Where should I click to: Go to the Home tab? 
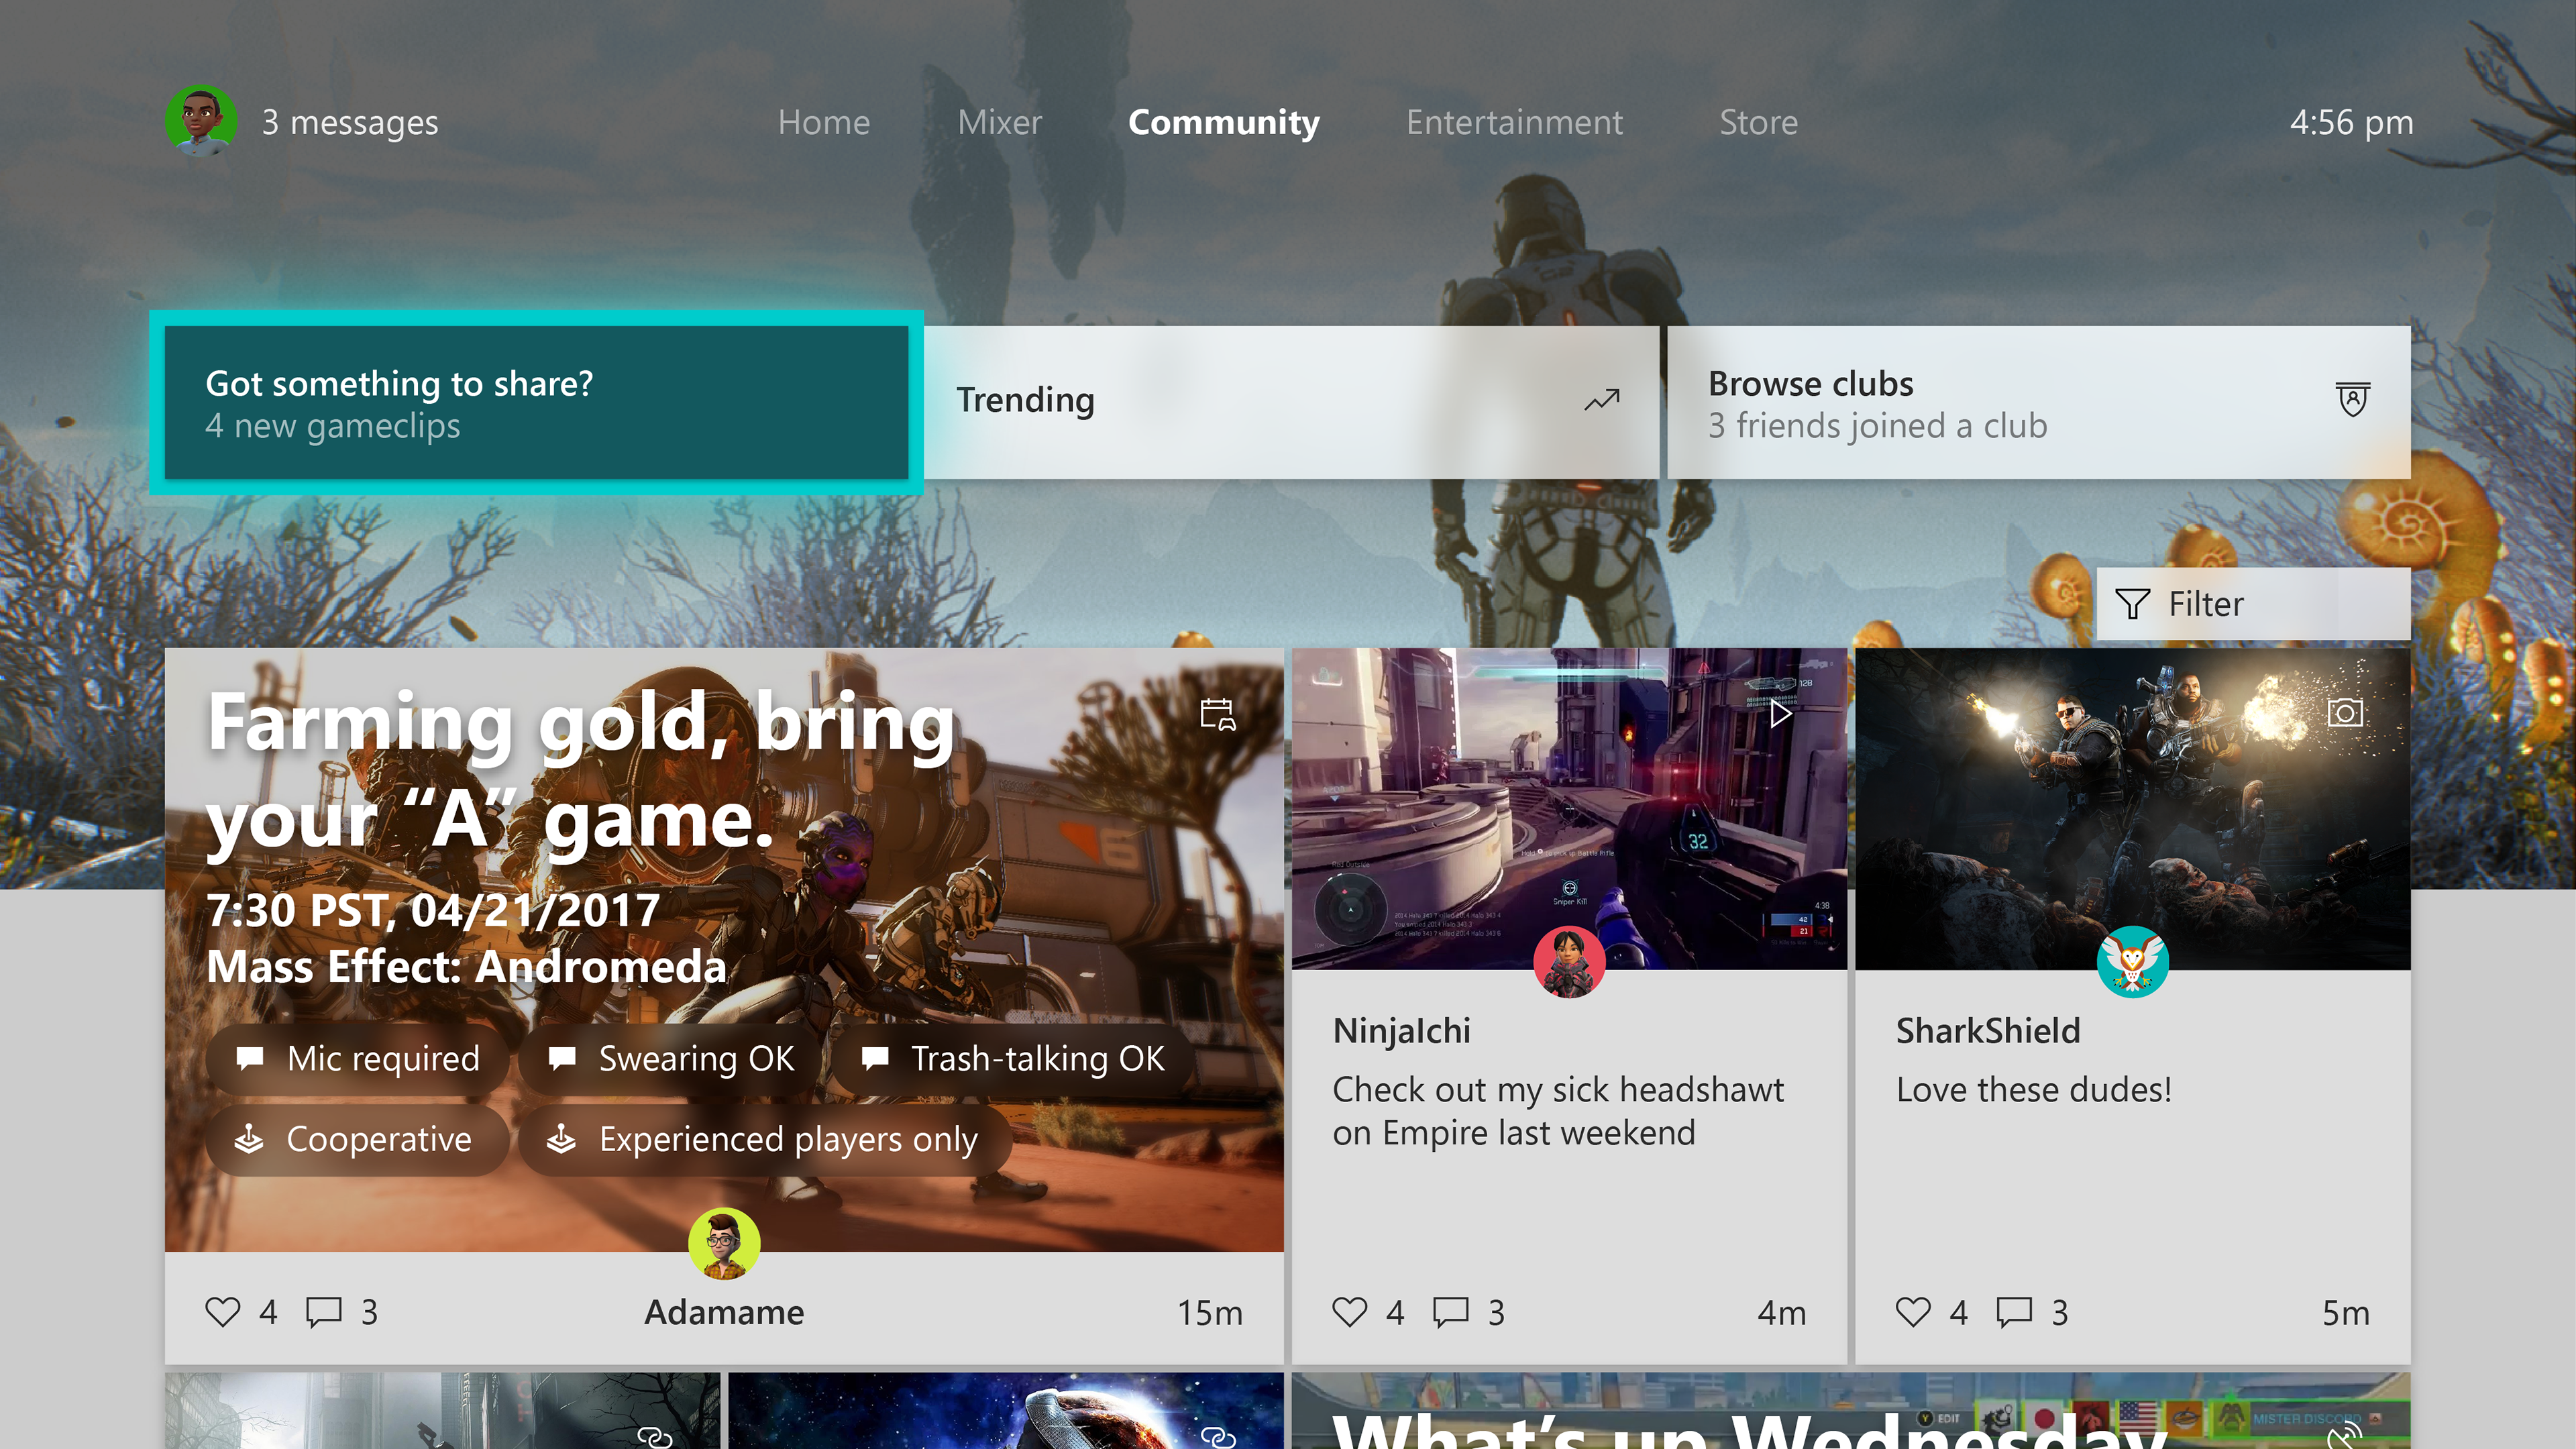pyautogui.click(x=824, y=122)
